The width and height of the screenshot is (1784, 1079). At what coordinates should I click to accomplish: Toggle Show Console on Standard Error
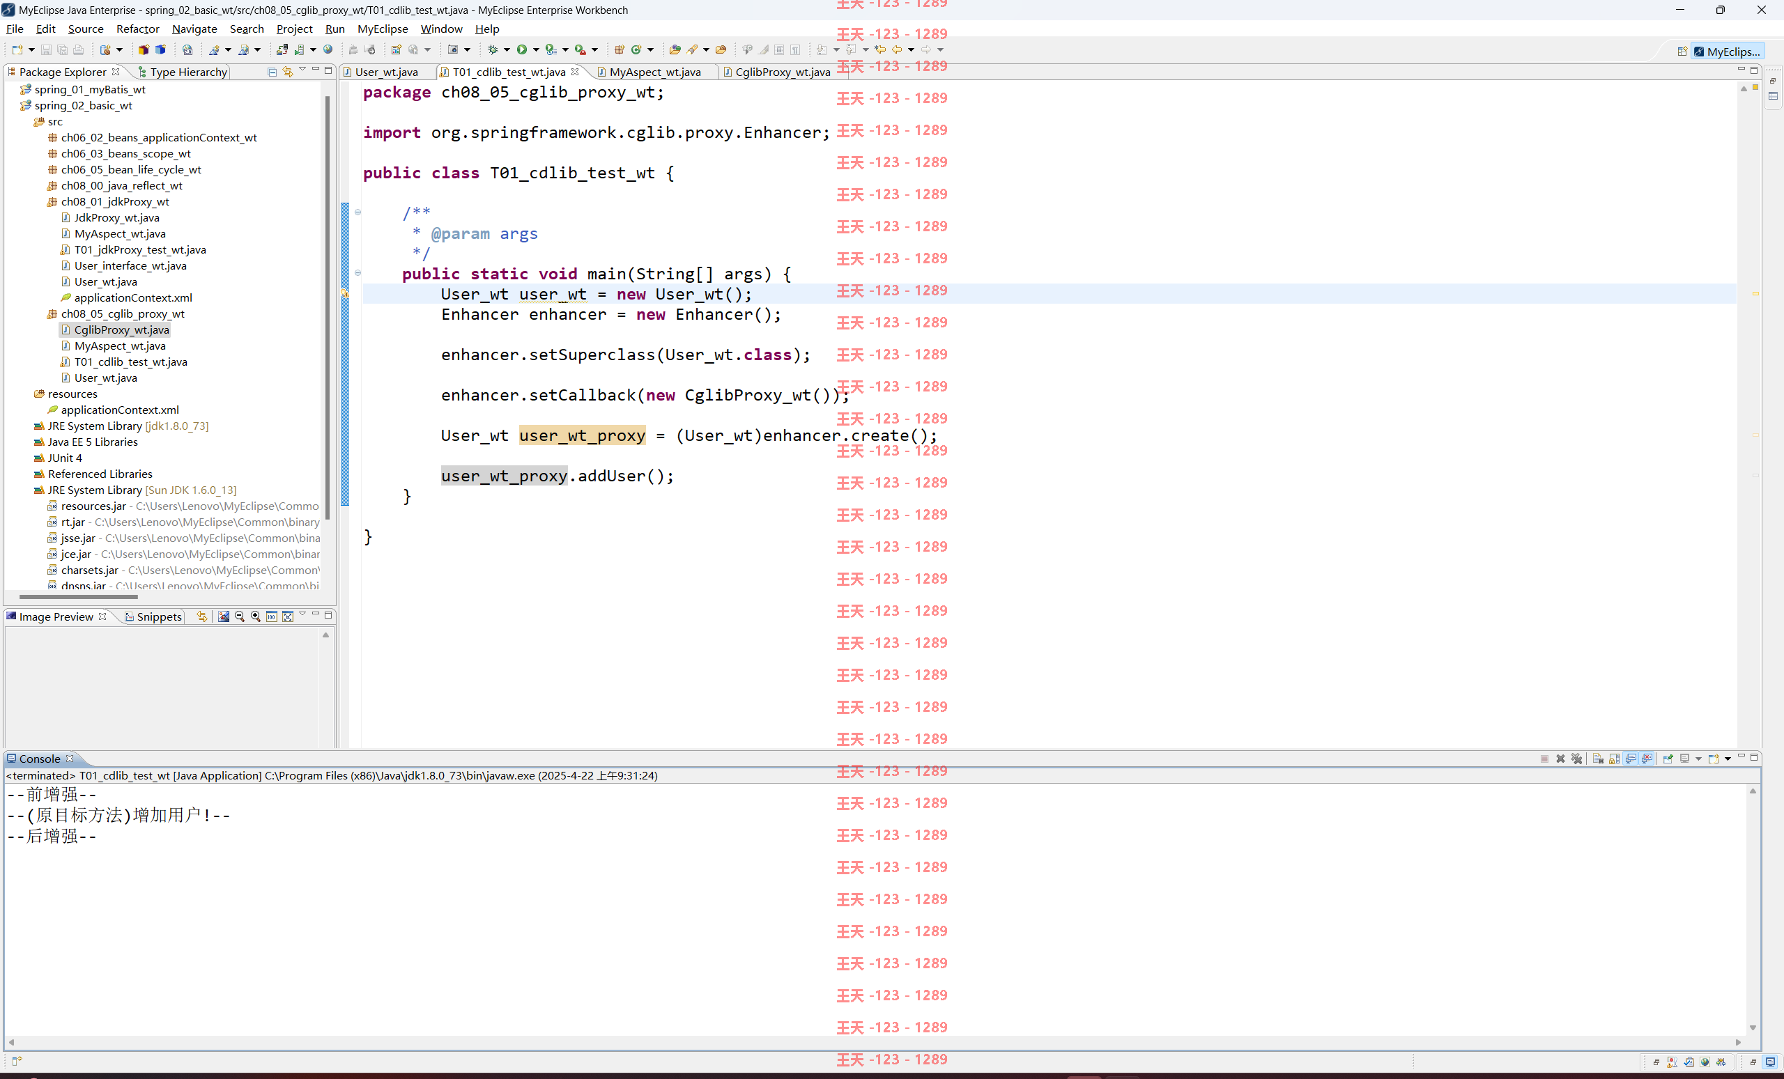pos(1648,759)
